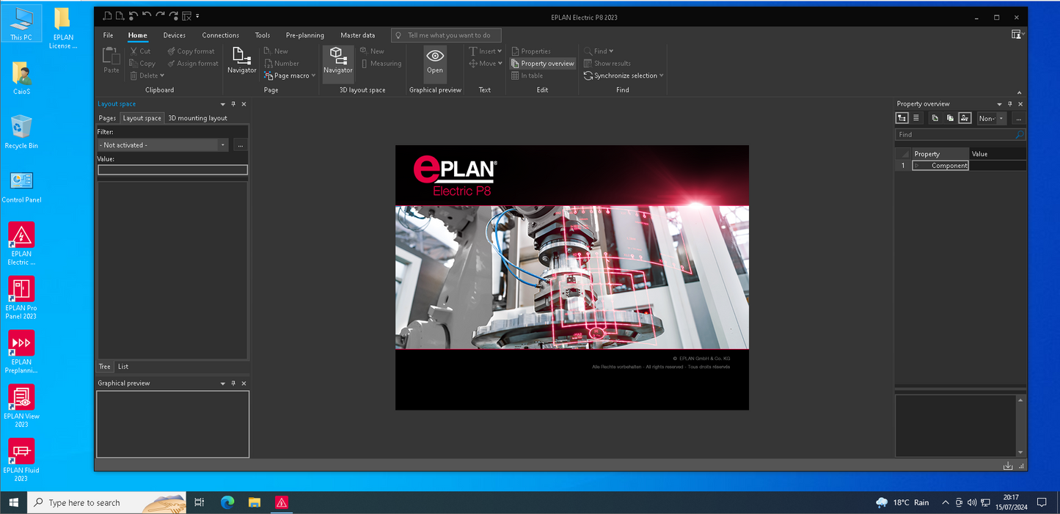Open the Graphical preview panel options arrow

pos(223,383)
